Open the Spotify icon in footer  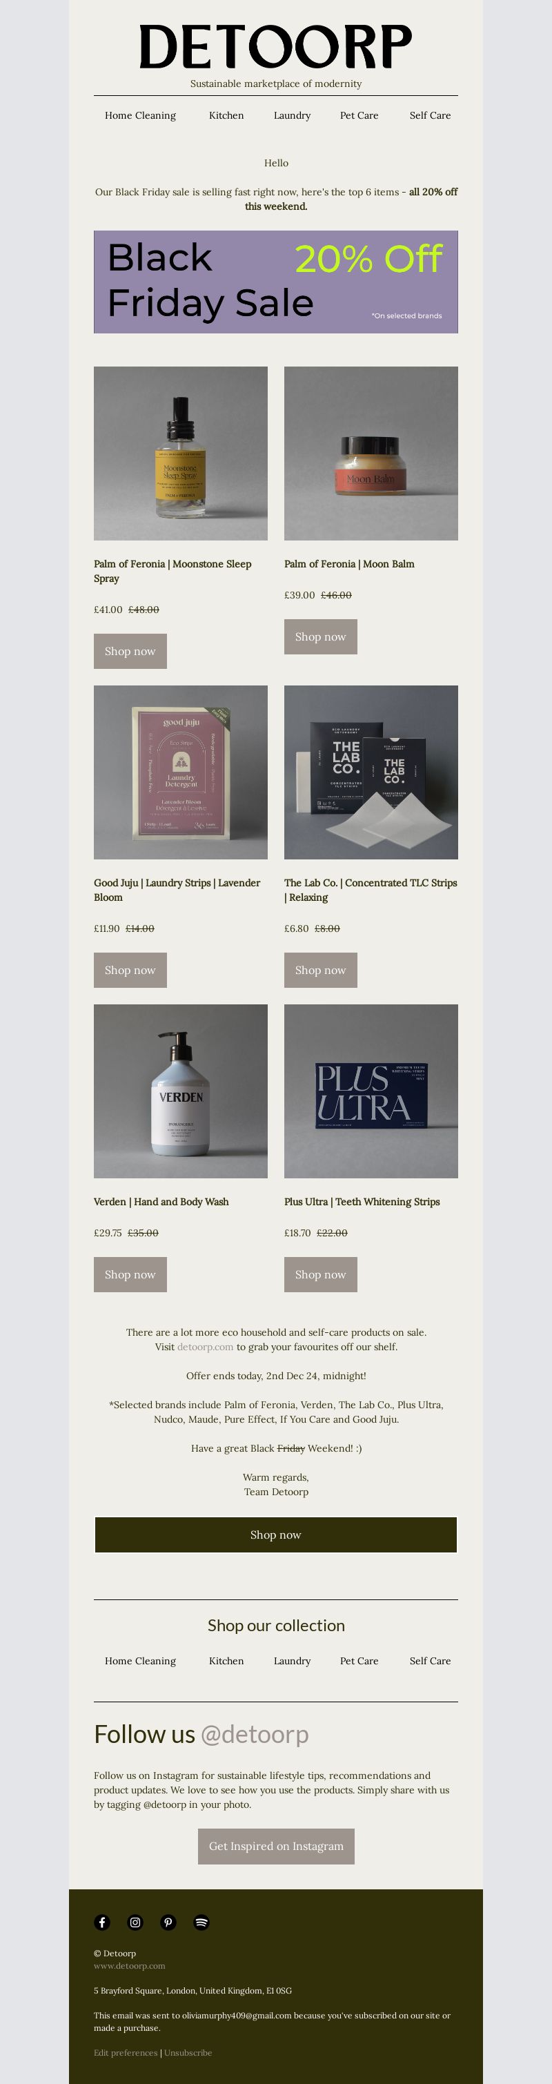point(201,1922)
